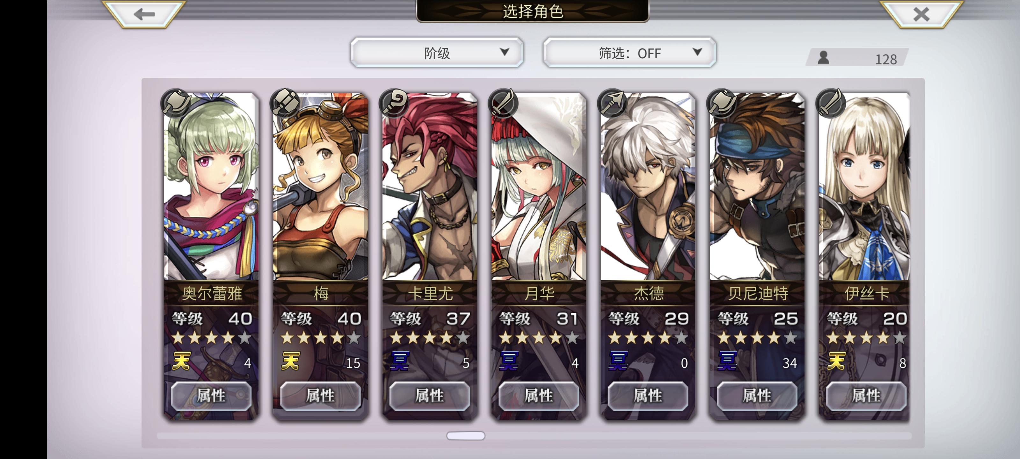Select the 梅 character portrait
Image resolution: width=1020 pixels, height=459 pixels.
[320, 187]
